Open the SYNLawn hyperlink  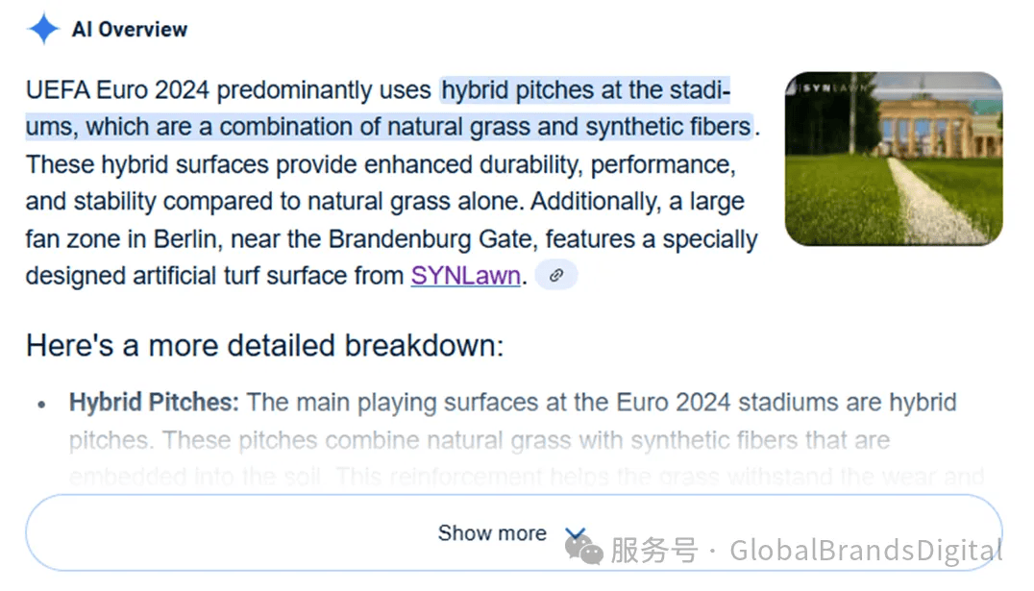pos(465,276)
